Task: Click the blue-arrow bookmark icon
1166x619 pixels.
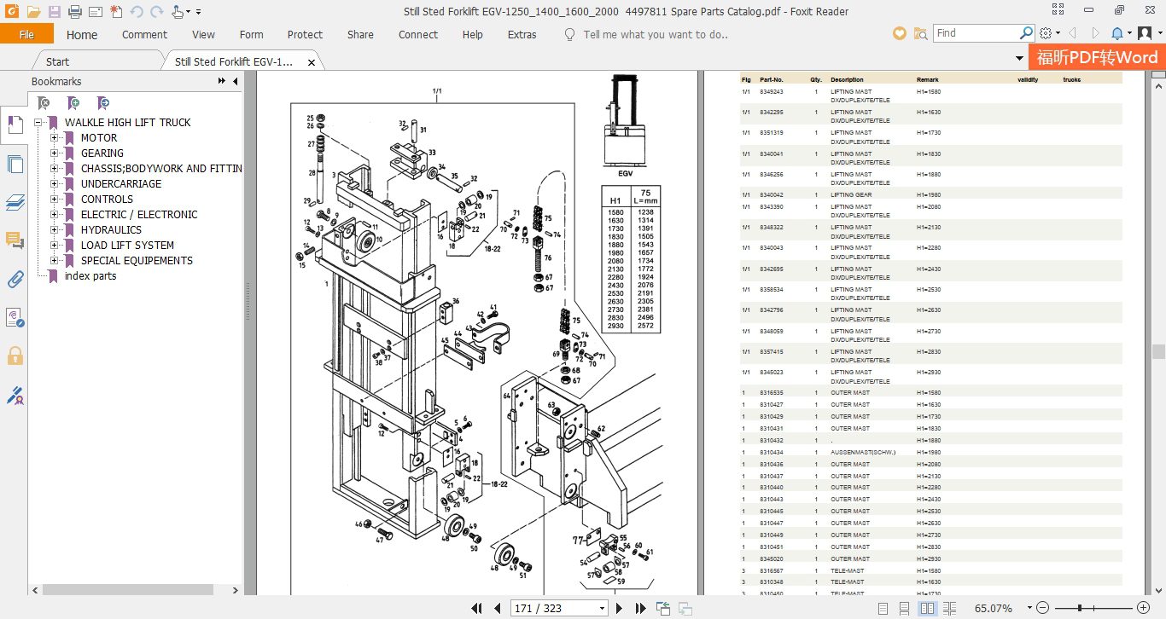Action: 102,102
